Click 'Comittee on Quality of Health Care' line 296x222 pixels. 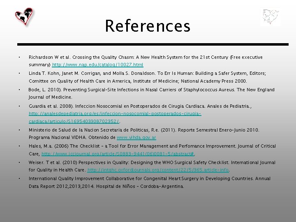(x=138, y=81)
